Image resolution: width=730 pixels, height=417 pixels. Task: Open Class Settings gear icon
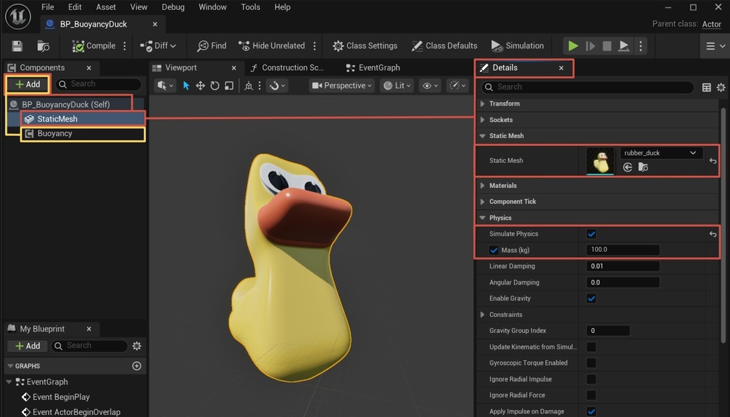click(338, 46)
